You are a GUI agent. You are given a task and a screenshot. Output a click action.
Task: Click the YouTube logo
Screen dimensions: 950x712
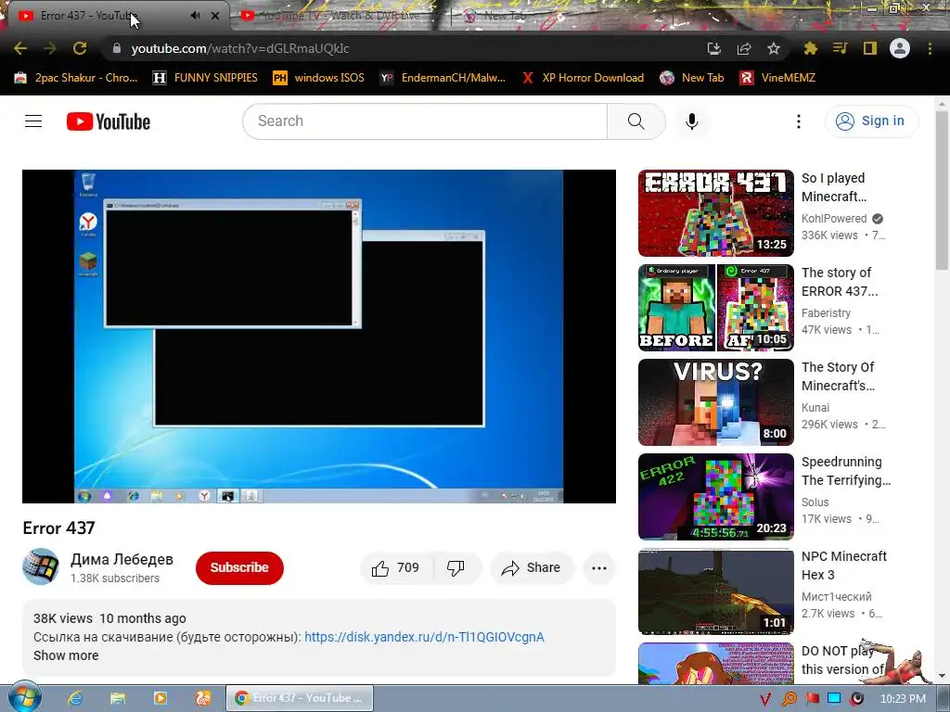(x=109, y=121)
